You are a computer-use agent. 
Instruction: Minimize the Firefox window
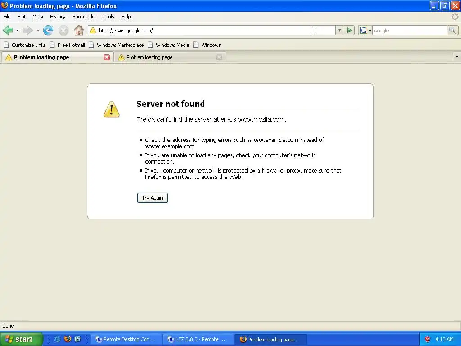click(434, 5)
